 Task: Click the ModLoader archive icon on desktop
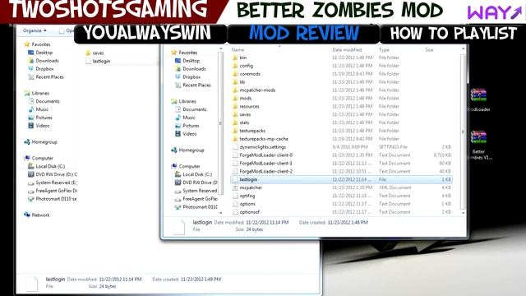(478, 95)
